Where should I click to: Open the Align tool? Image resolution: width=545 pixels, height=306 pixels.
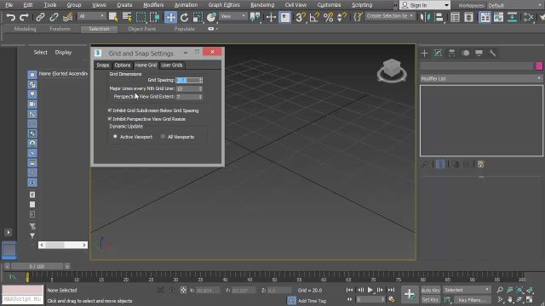click(x=439, y=17)
